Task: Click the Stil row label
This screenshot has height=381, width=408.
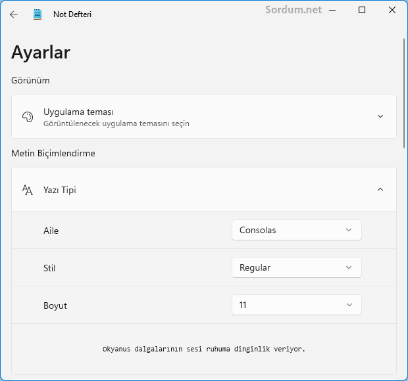Action: [x=50, y=268]
